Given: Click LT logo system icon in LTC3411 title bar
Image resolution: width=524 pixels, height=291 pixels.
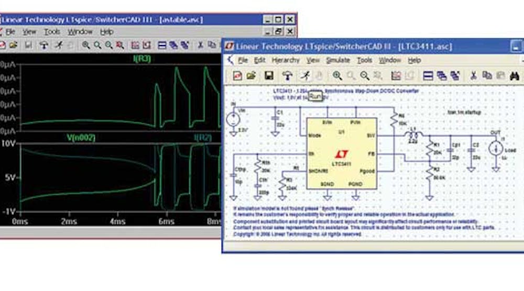Looking at the screenshot, I should [229, 46].
